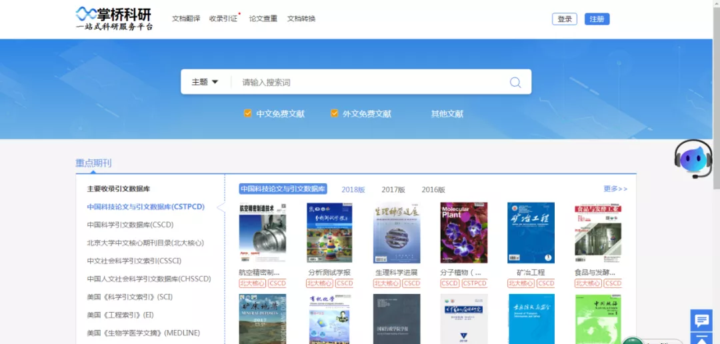The height and width of the screenshot is (344, 720).
Task: Switch to the 2017版 tab
Action: (x=393, y=190)
